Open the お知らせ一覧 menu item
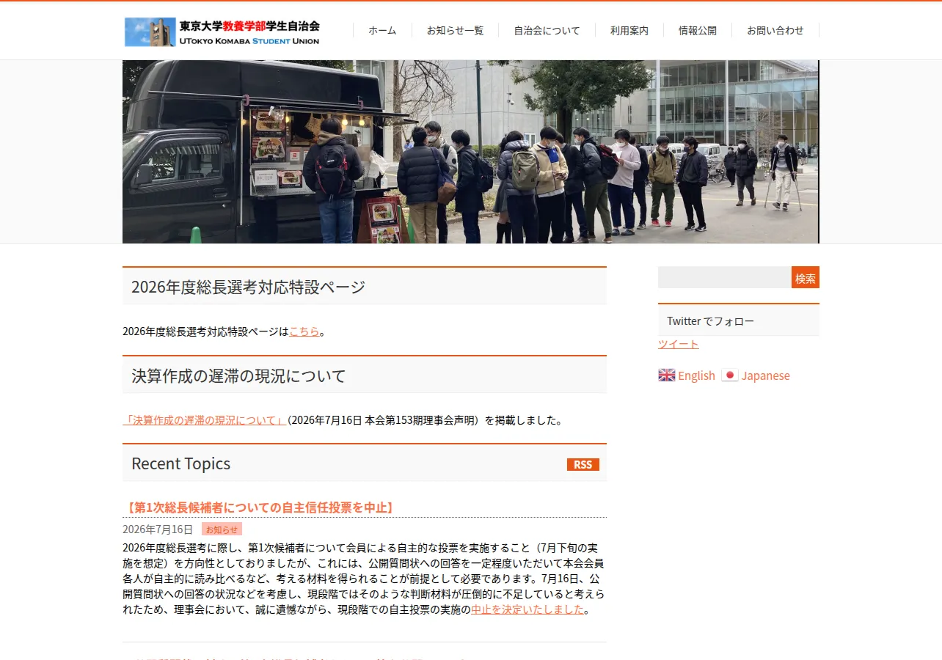This screenshot has height=660, width=942. (x=455, y=30)
